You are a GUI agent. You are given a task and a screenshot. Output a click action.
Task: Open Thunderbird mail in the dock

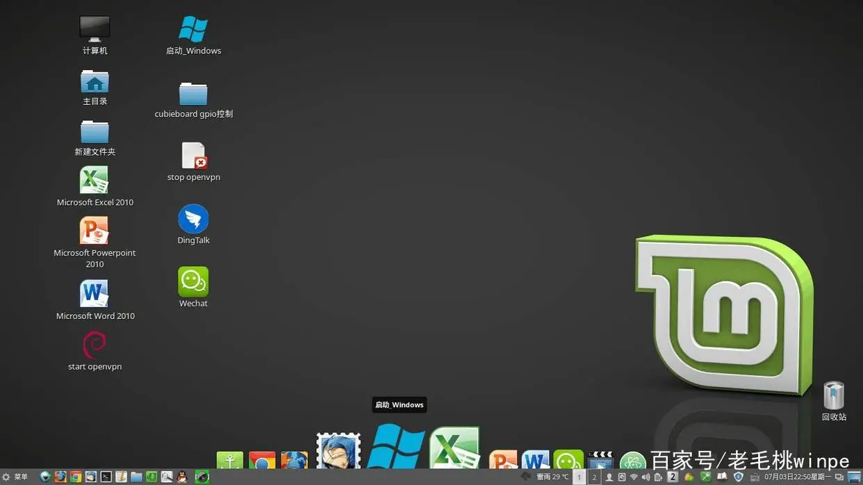click(x=338, y=452)
